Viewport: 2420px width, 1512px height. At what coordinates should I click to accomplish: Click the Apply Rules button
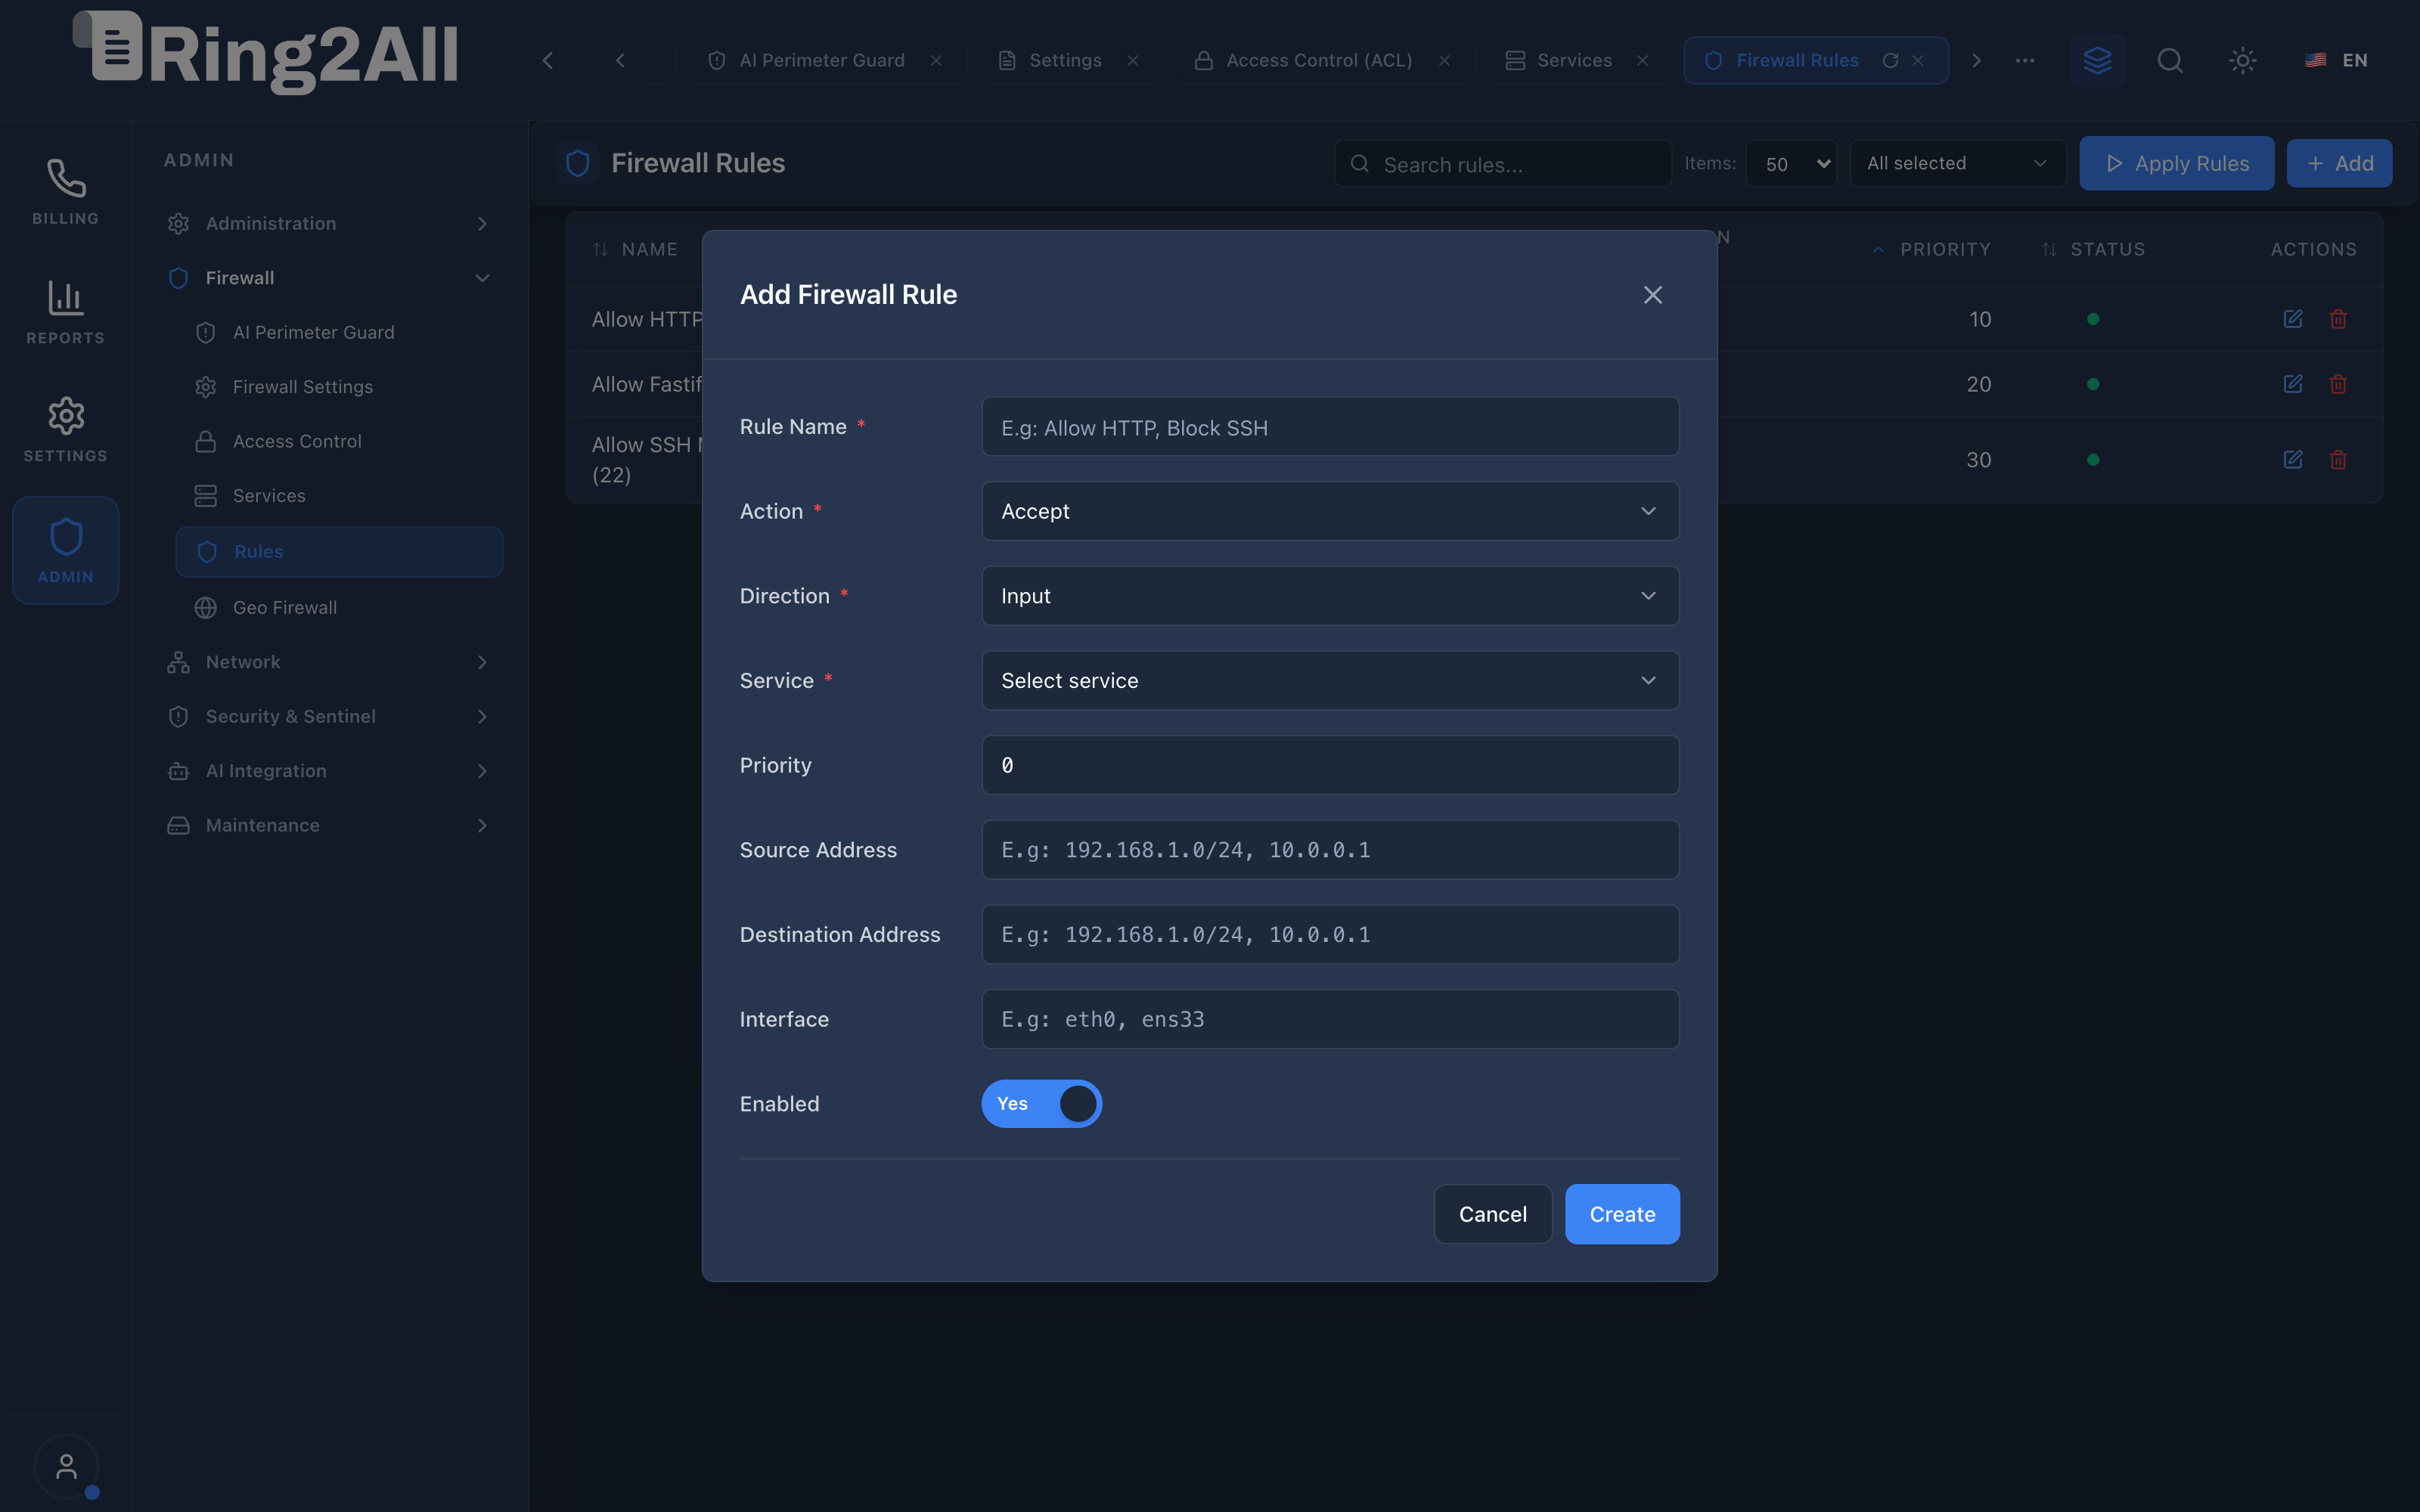coord(2176,163)
